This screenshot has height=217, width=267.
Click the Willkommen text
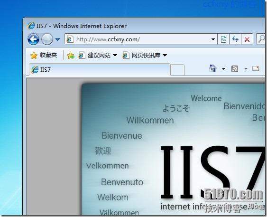150,120
